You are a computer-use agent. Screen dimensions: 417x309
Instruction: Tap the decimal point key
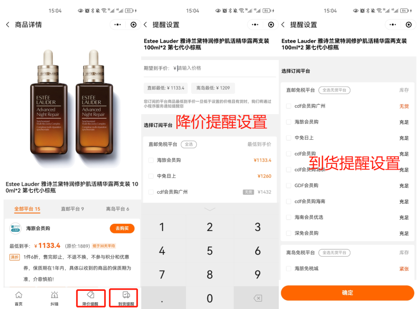162,298
